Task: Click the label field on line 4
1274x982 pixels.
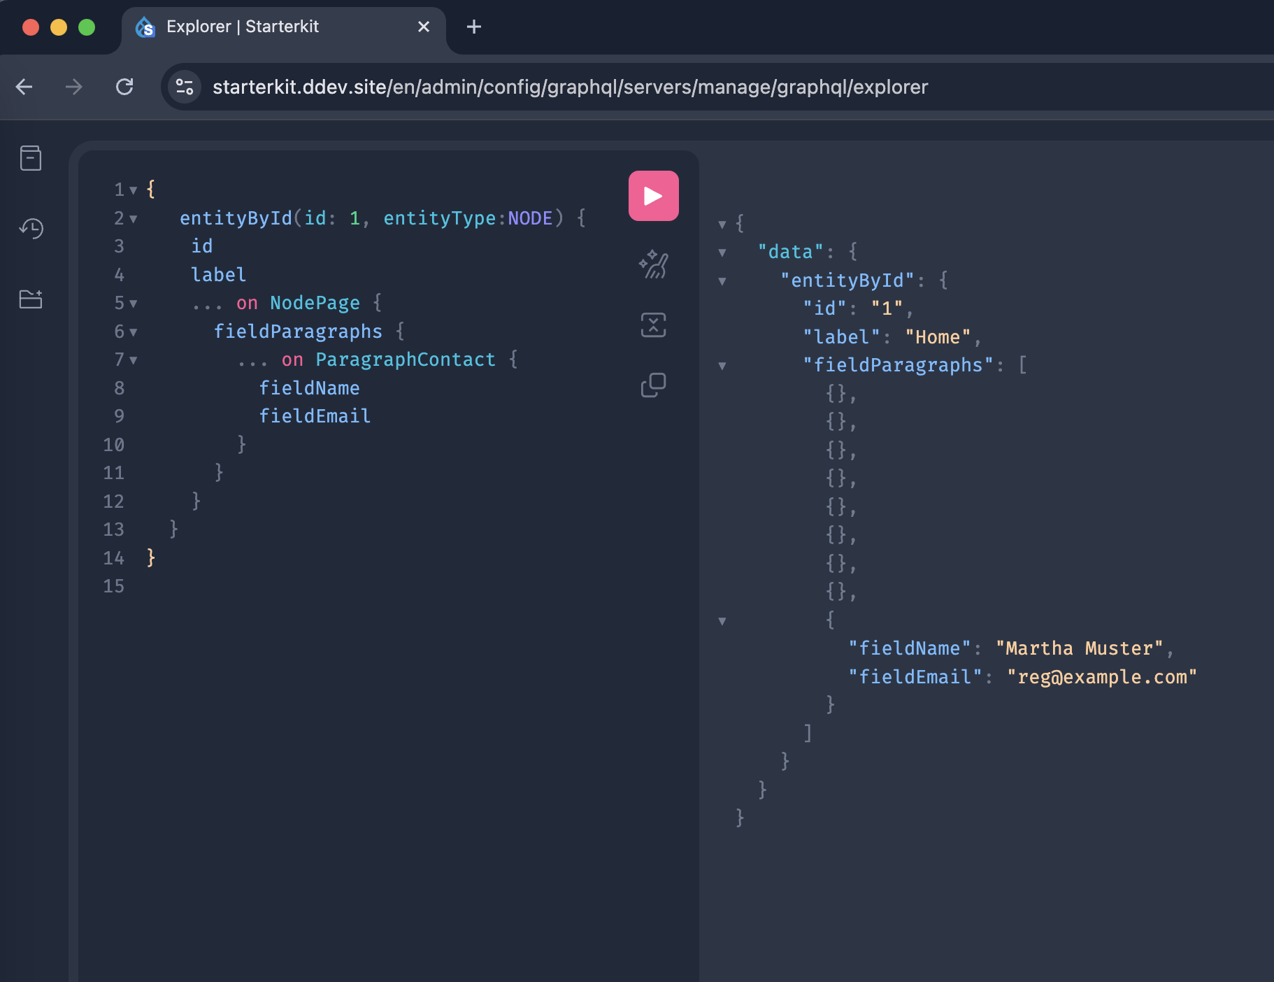Action: coord(219,275)
